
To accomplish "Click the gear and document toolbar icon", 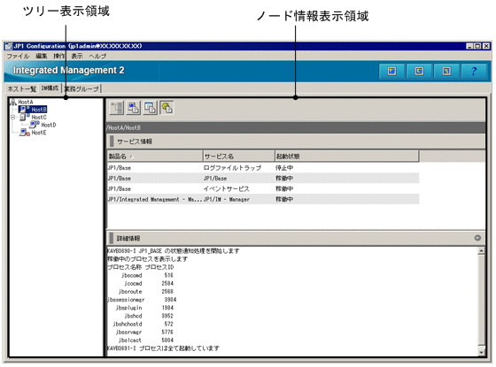I will pos(167,108).
